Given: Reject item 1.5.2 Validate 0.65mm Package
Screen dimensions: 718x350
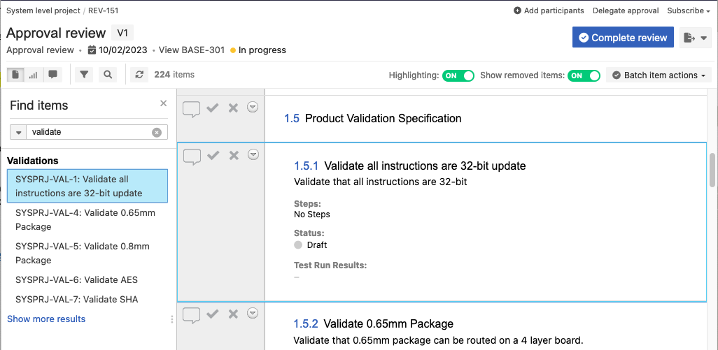Looking at the screenshot, I should point(233,314).
